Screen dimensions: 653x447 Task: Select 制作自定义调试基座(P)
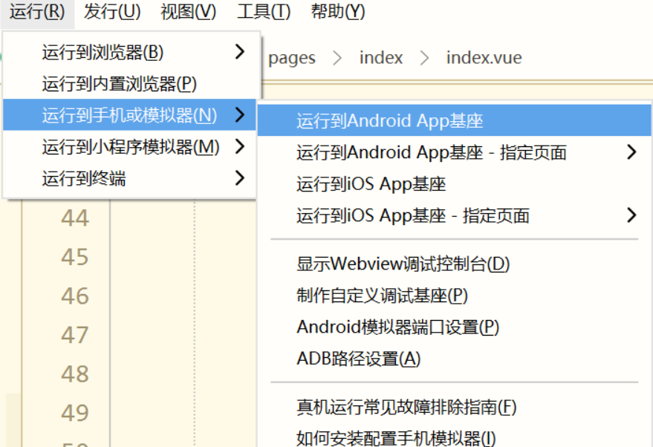(382, 296)
